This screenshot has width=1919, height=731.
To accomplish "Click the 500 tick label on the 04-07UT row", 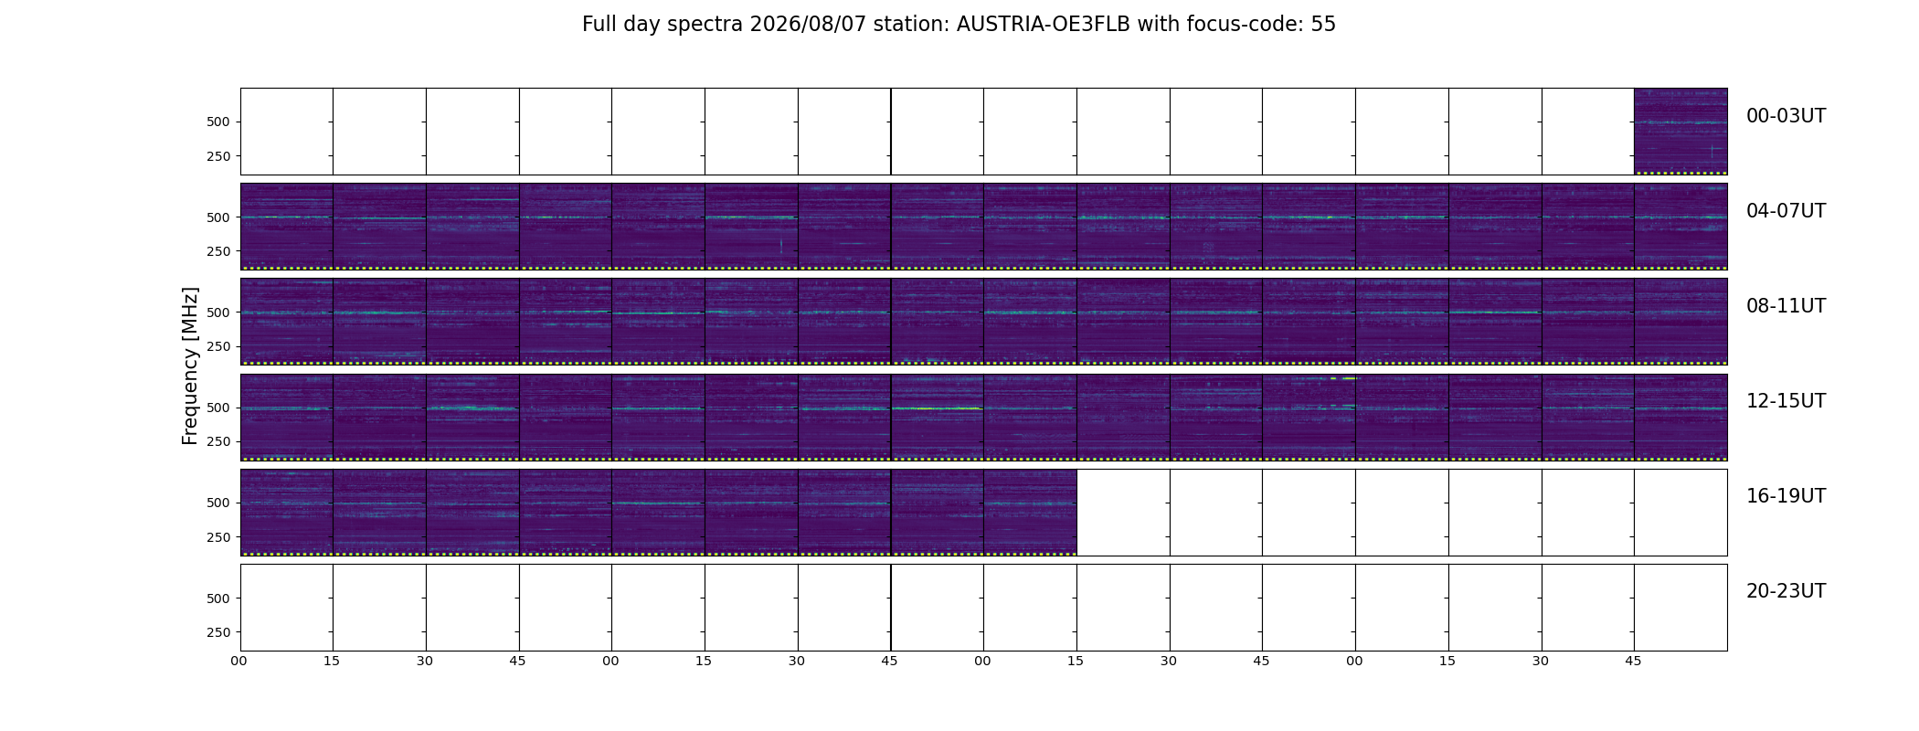I will click(x=218, y=217).
